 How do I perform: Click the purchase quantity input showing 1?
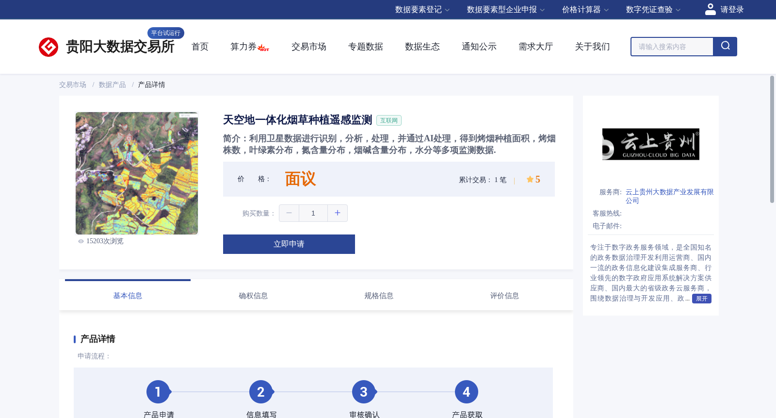tap(313, 213)
